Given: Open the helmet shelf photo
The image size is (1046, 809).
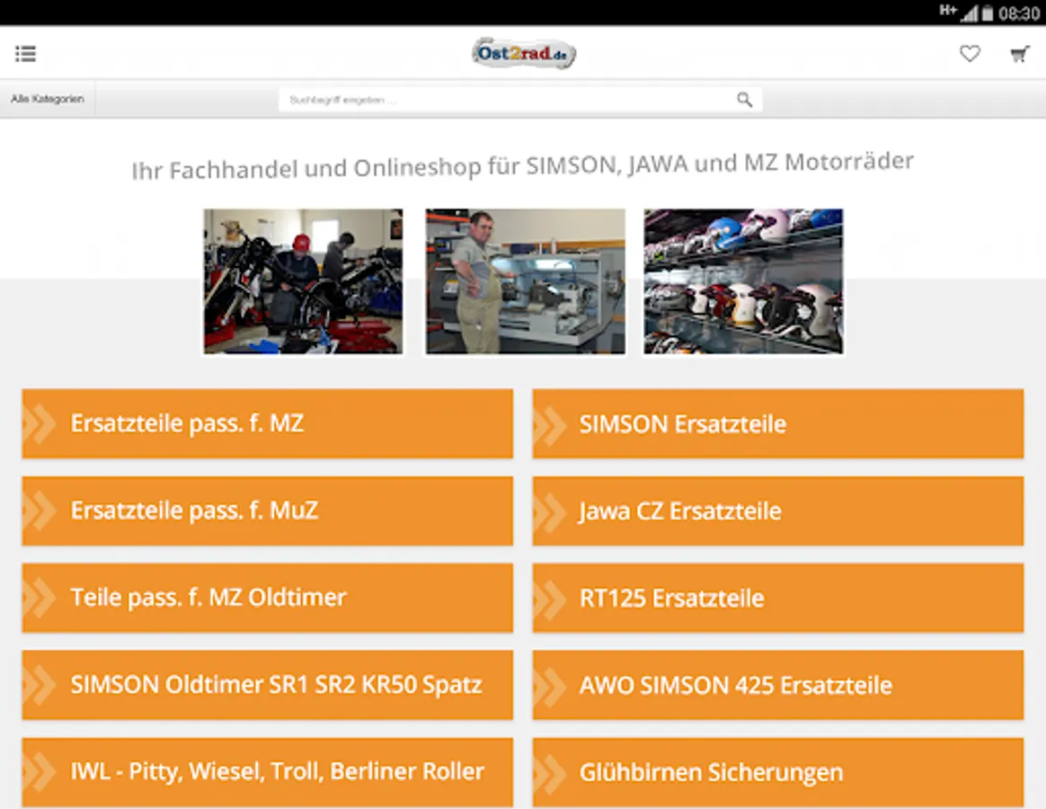Looking at the screenshot, I should [743, 281].
